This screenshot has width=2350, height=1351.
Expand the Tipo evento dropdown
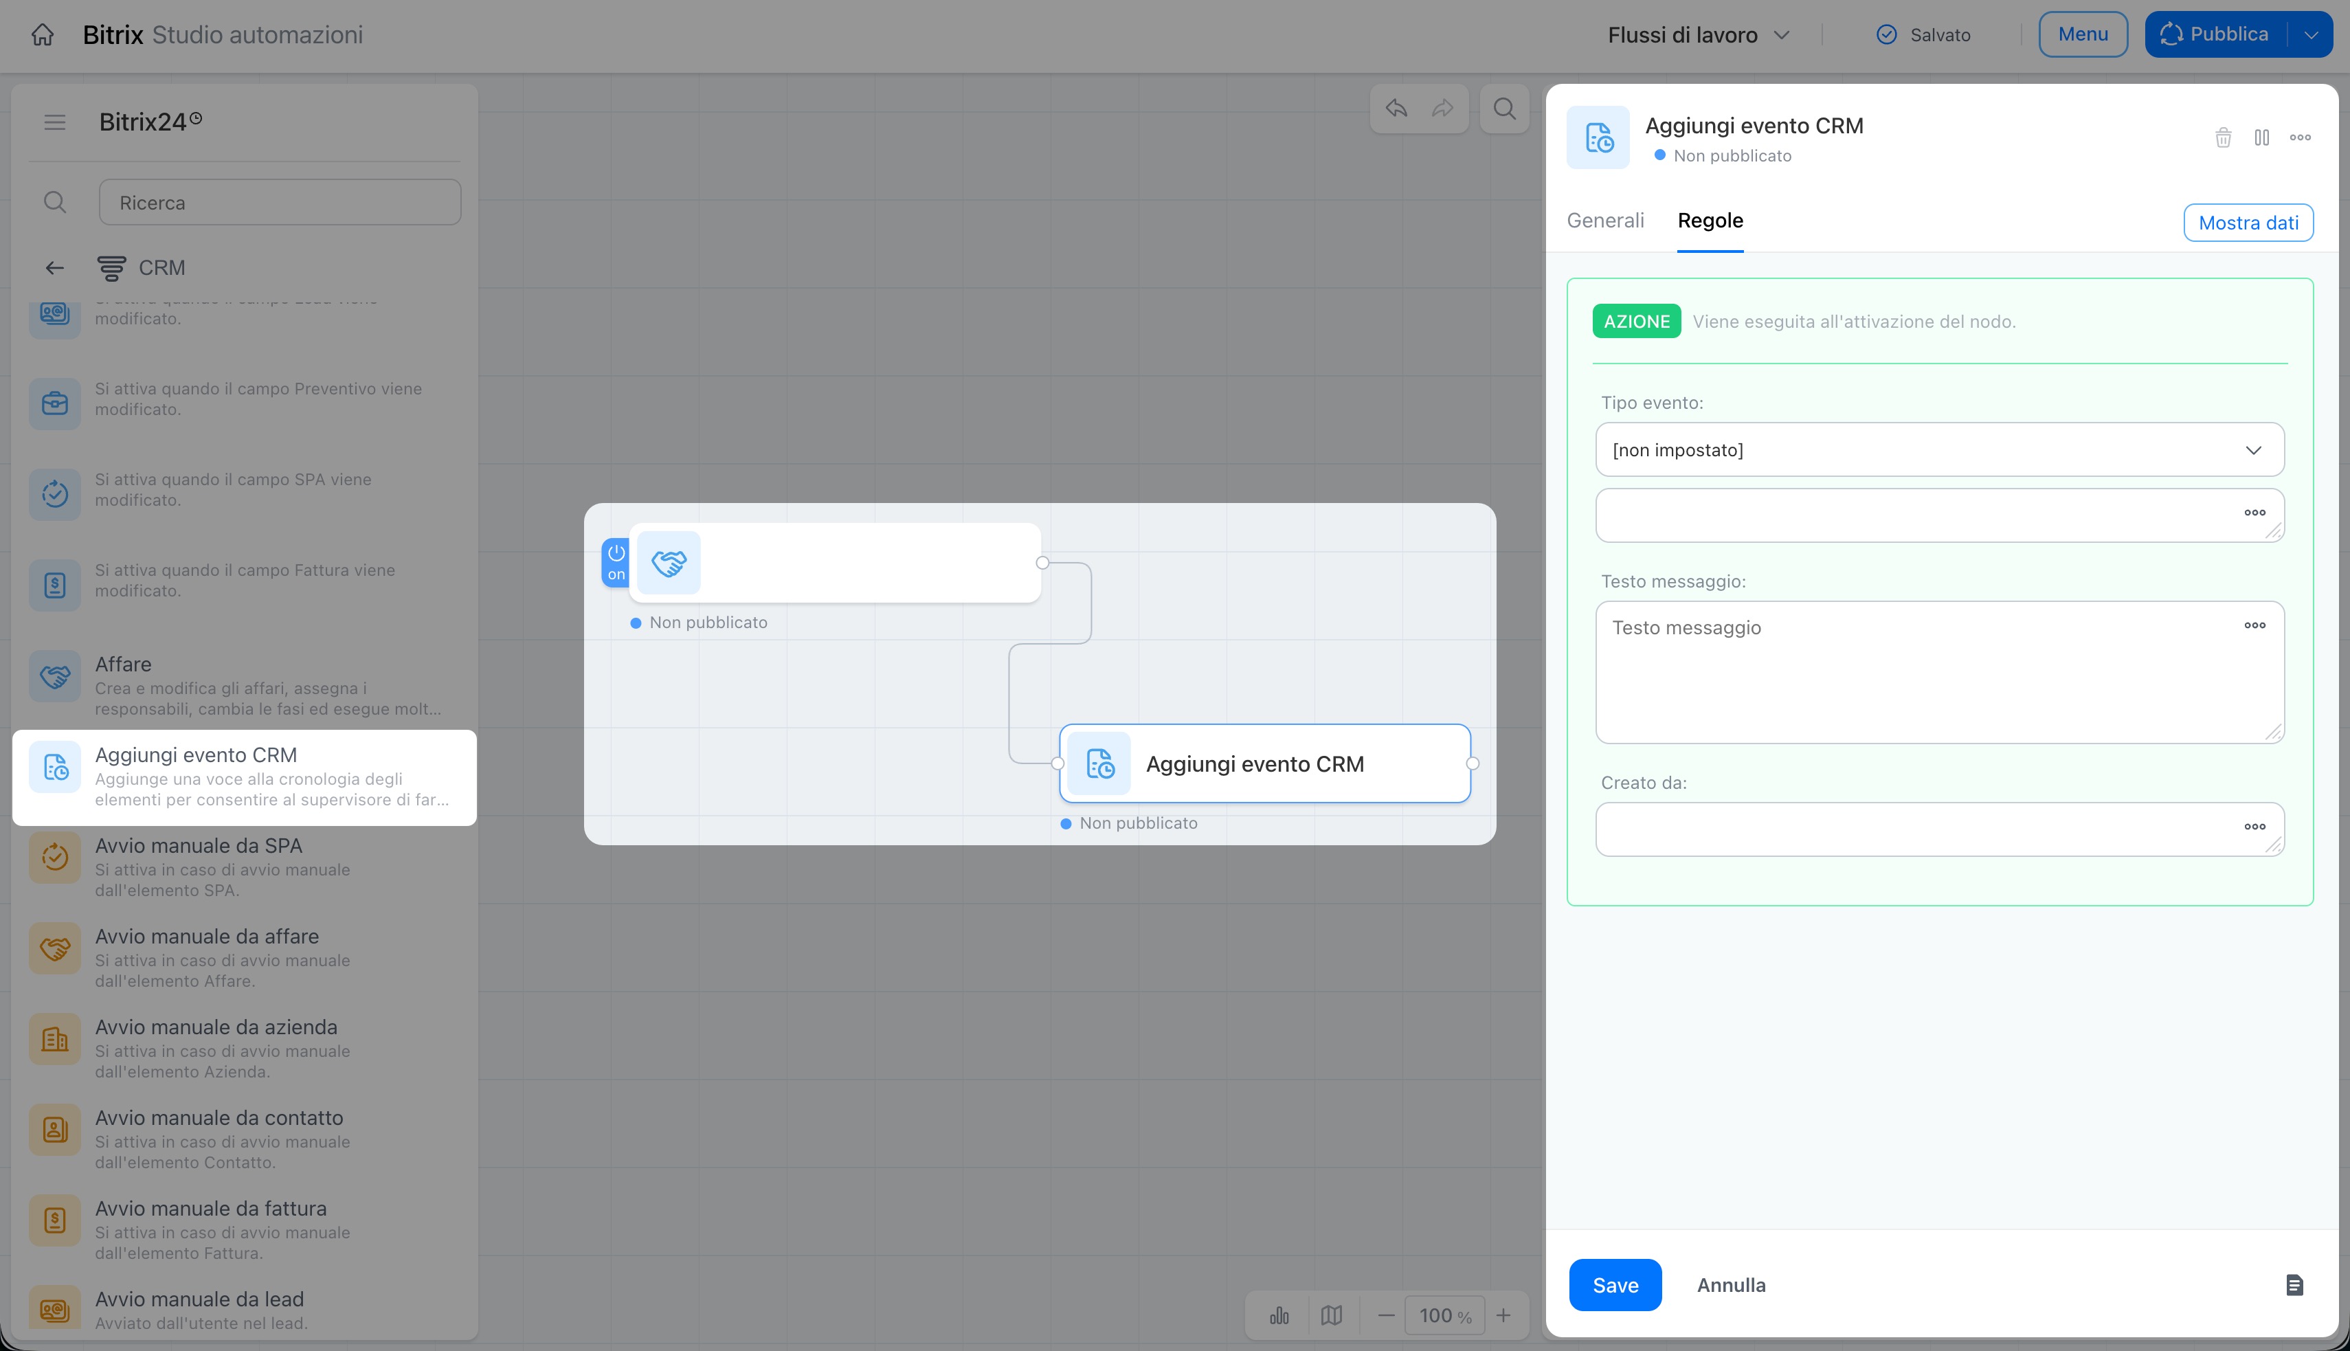1939,450
